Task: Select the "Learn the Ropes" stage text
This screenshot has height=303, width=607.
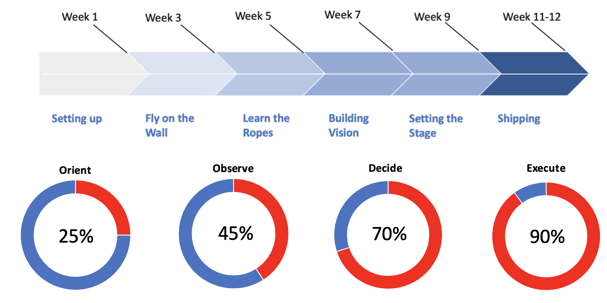Action: coord(266,125)
